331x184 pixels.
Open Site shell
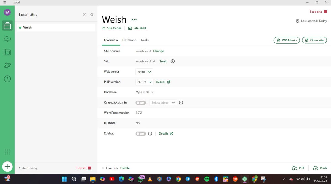137,28
